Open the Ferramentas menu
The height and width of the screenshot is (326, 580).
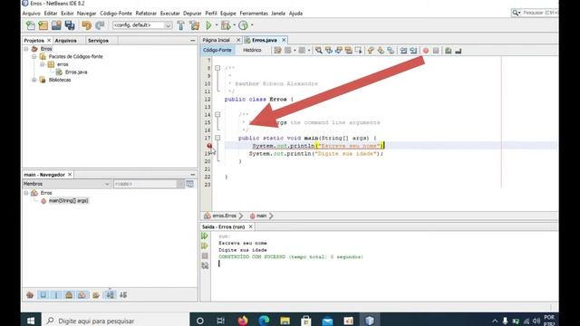click(x=254, y=14)
